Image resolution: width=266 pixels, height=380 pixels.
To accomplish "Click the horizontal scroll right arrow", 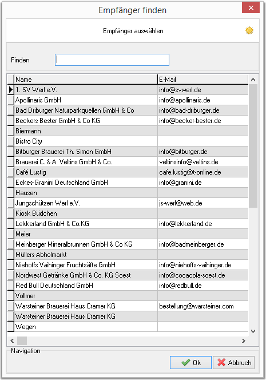I will (x=244, y=341).
